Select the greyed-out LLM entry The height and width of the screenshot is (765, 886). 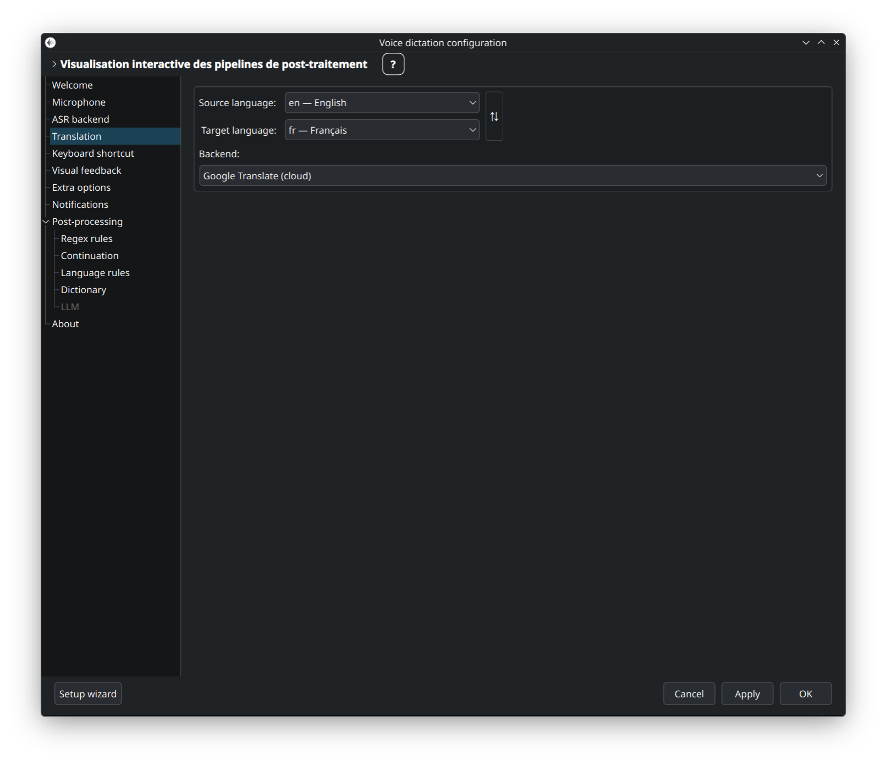70,307
